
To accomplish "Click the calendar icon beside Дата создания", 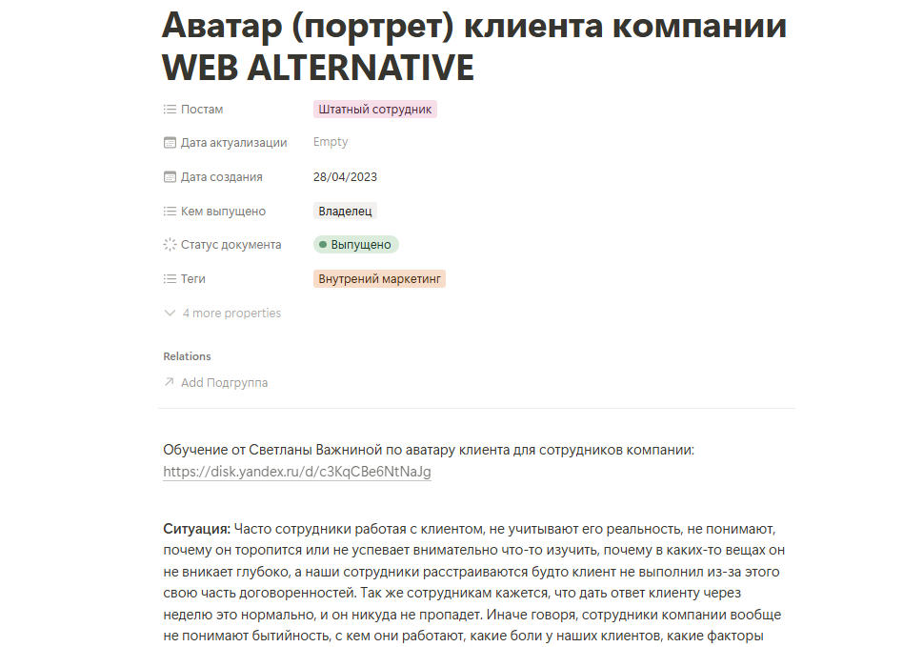I will 170,177.
